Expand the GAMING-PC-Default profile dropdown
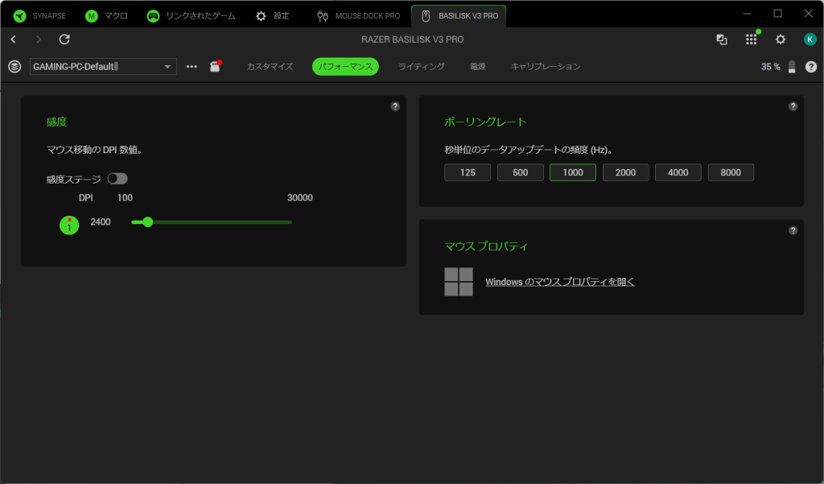The width and height of the screenshot is (824, 484). 103,67
